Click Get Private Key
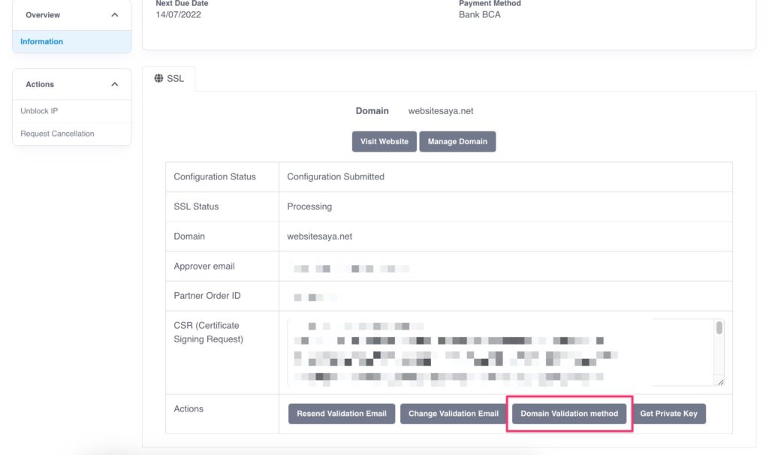The height and width of the screenshot is (455, 769). (668, 413)
